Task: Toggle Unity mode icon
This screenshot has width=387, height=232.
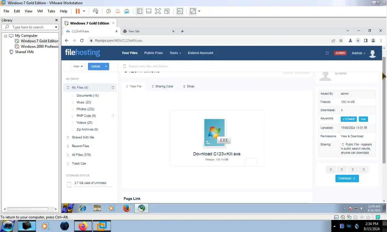Action: [x=167, y=11]
